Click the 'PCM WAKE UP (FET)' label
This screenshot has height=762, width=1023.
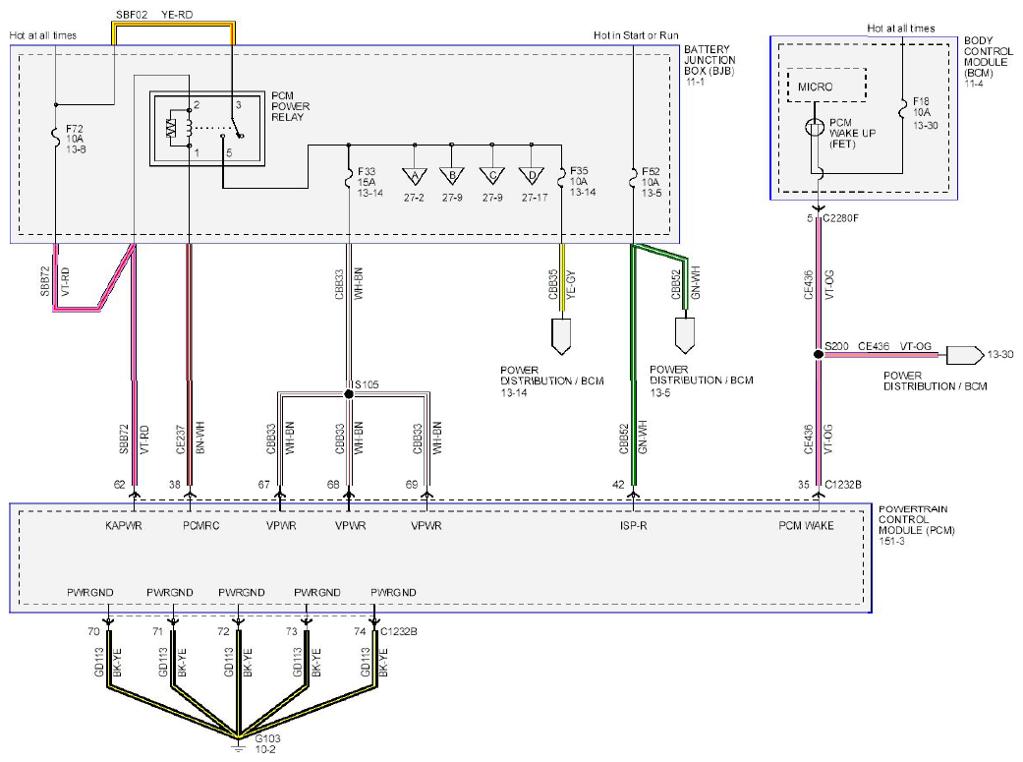tap(852, 133)
